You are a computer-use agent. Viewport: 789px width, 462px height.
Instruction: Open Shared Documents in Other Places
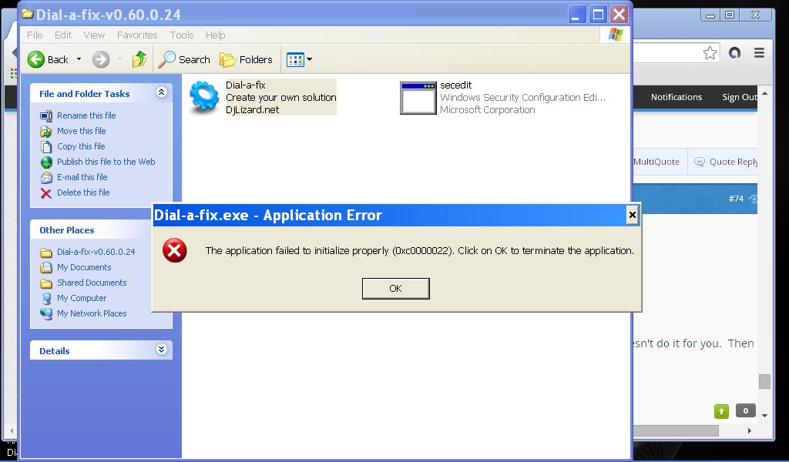pyautogui.click(x=92, y=283)
